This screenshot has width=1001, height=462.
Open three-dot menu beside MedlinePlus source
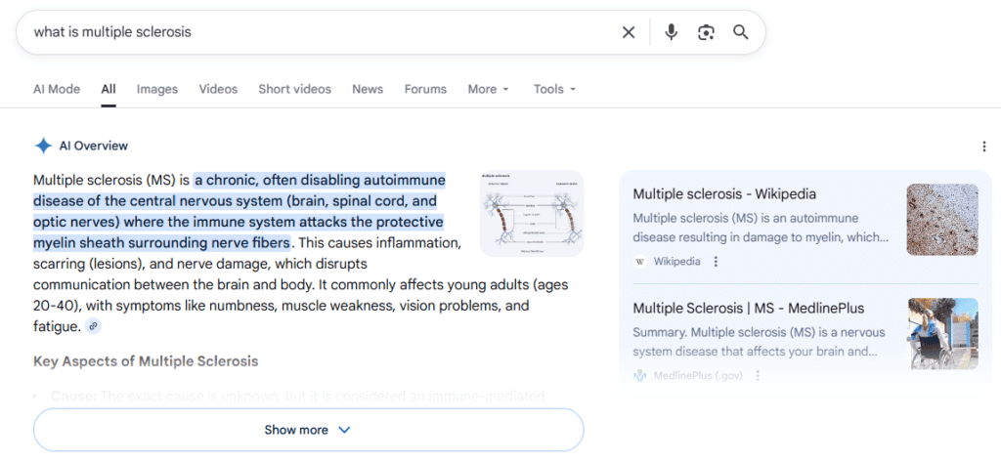(758, 376)
